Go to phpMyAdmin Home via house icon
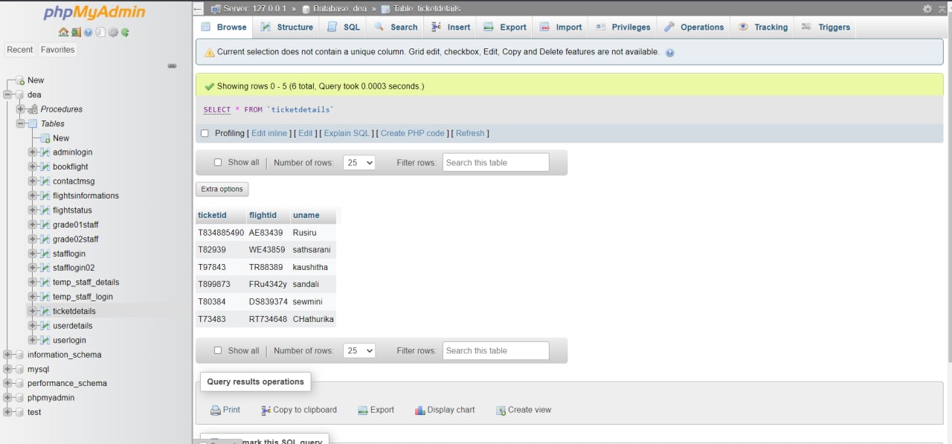 coord(63,32)
